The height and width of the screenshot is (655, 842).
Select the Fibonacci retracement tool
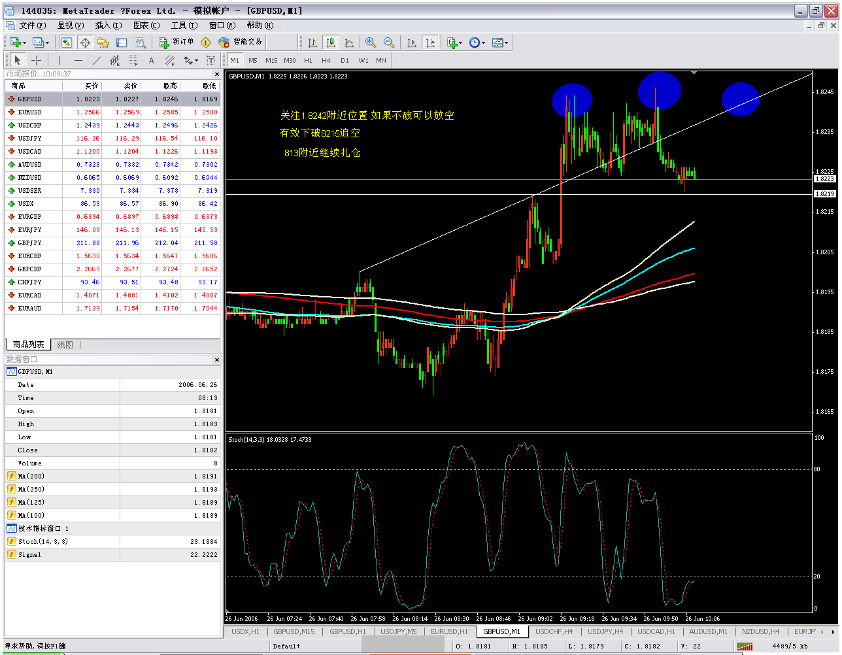coord(133,60)
